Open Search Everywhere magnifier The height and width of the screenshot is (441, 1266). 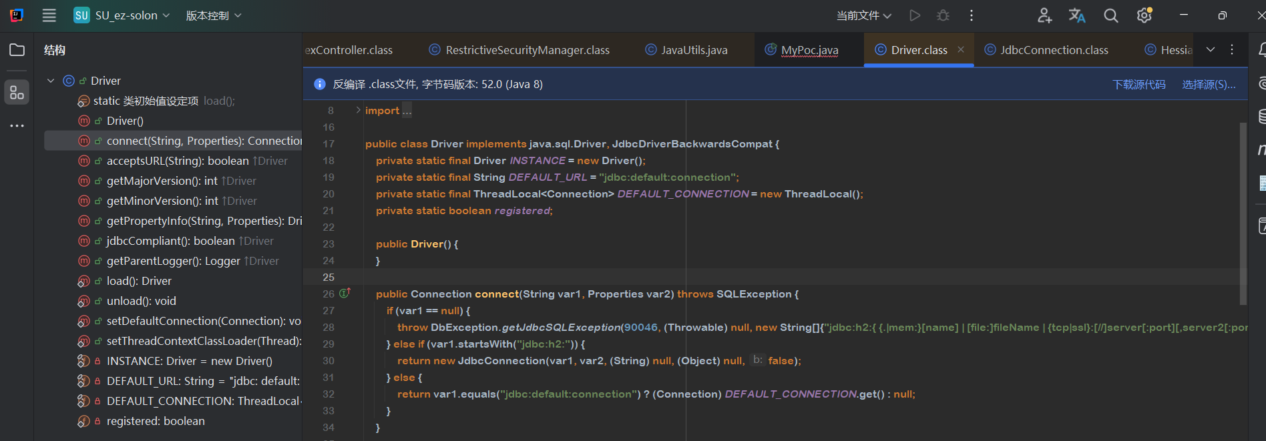pyautogui.click(x=1111, y=15)
